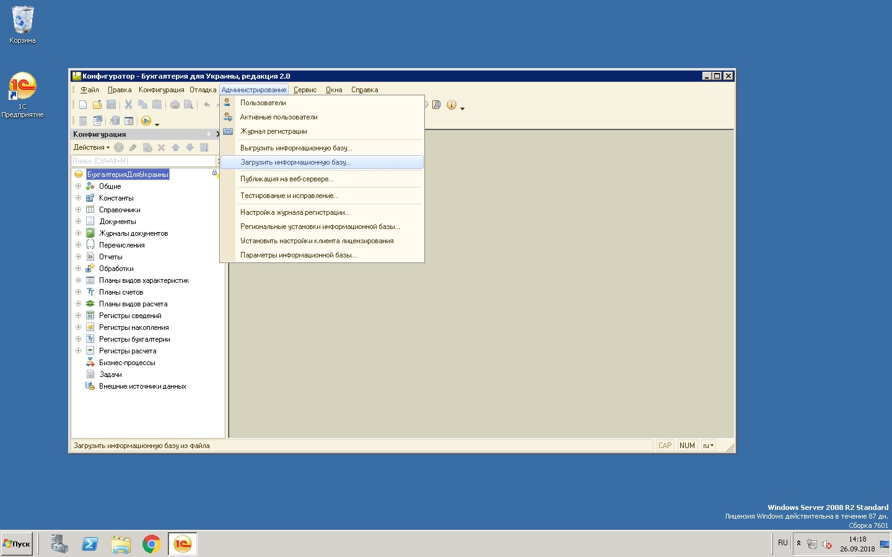
Task: Click the Move down arrow icon
Action: point(190,147)
